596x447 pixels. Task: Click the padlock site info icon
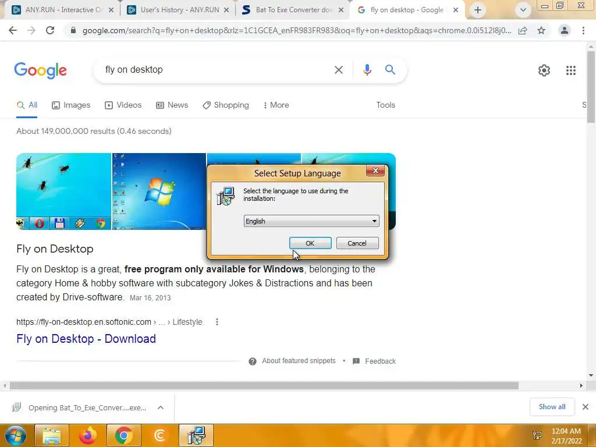[73, 30]
